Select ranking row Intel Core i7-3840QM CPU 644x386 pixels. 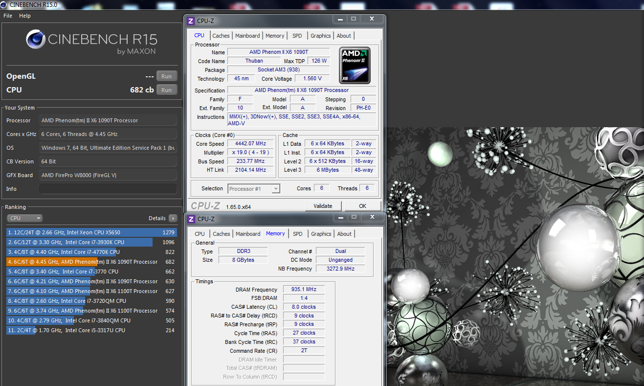click(x=91, y=320)
